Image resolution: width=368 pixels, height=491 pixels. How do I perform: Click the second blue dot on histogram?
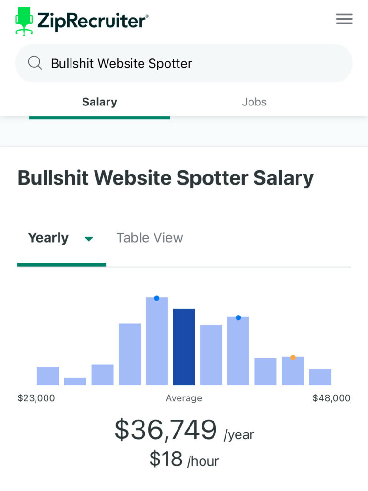238,317
